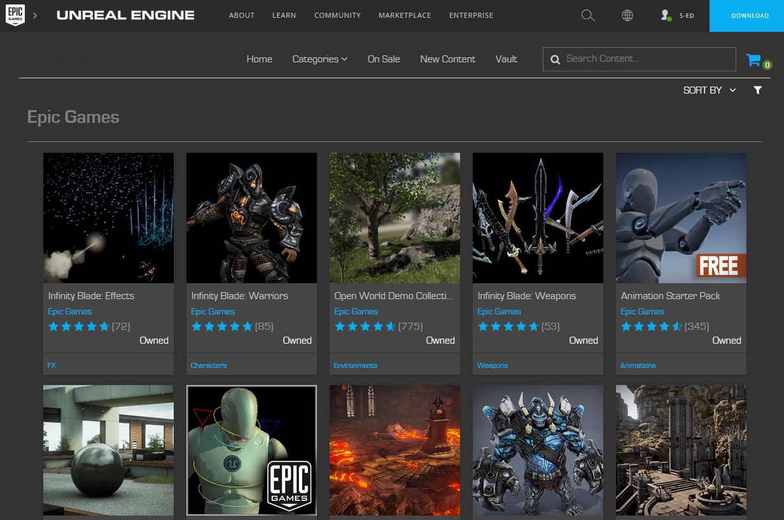The height and width of the screenshot is (520, 784).
Task: Open the blue armored beast thumbnail
Action: coord(538,450)
